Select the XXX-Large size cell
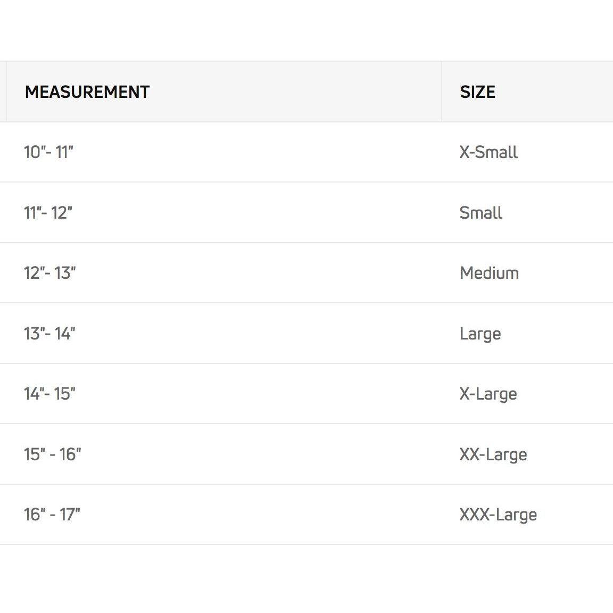The height and width of the screenshot is (613, 613). pyautogui.click(x=498, y=515)
